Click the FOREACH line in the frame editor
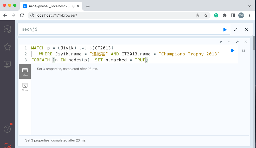 click(x=90, y=60)
